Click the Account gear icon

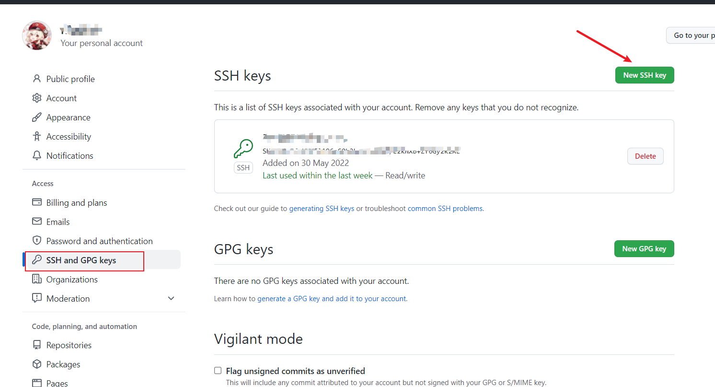click(36, 98)
